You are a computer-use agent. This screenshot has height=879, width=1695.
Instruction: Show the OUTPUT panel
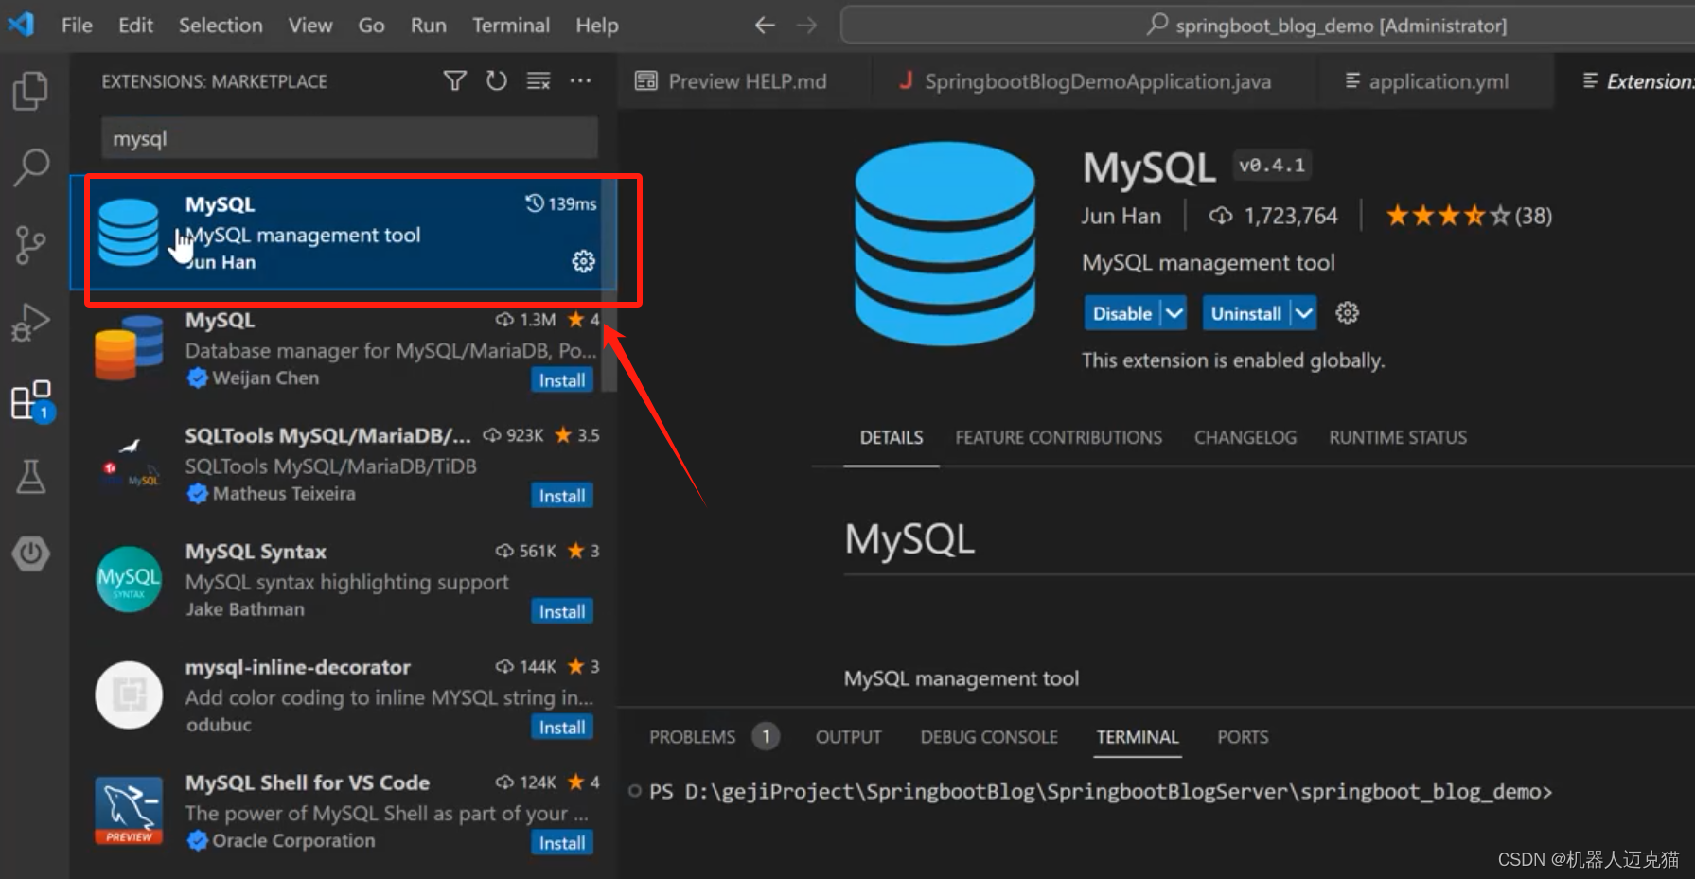pos(848,736)
